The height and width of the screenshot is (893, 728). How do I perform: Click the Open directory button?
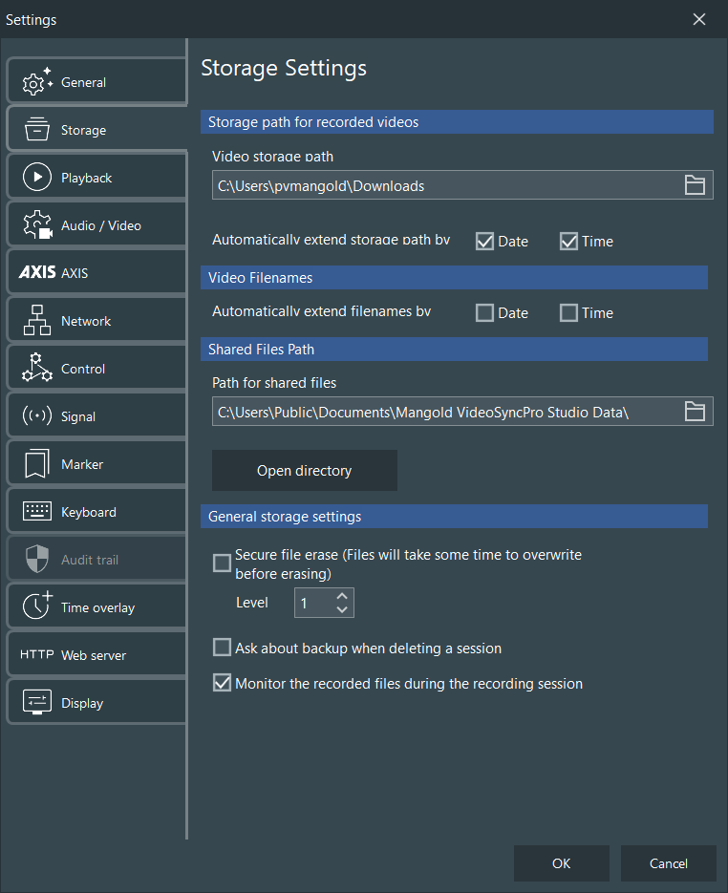point(304,471)
